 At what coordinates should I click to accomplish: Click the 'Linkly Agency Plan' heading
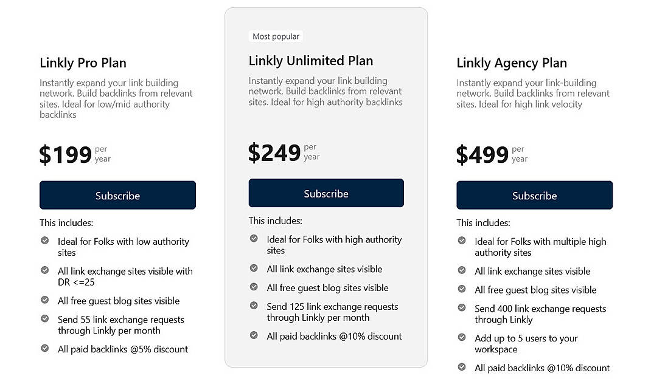512,63
